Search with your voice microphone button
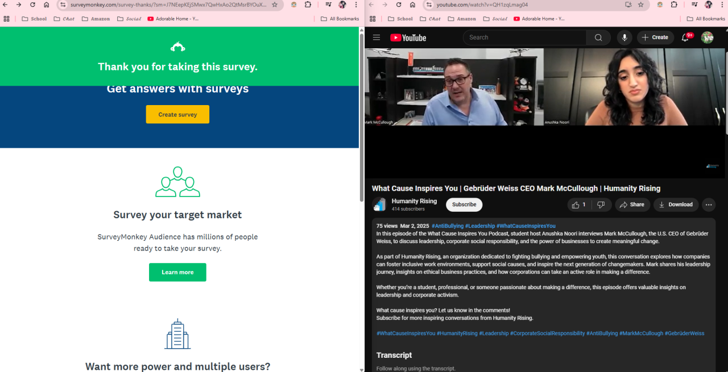 point(624,37)
